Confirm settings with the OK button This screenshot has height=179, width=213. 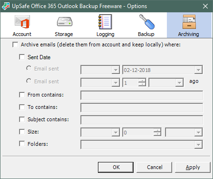(x=116, y=167)
